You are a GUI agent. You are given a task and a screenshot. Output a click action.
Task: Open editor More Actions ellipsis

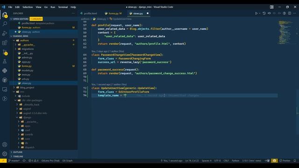[x=295, y=14]
